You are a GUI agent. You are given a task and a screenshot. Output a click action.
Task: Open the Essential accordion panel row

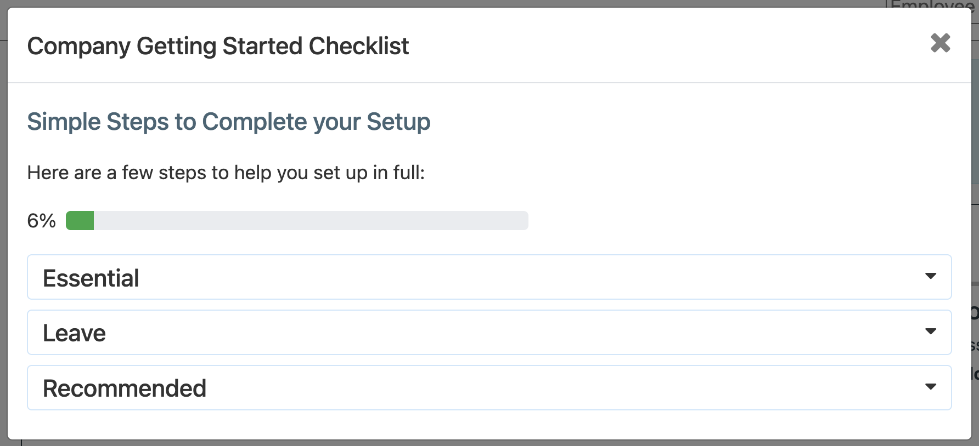tap(488, 277)
